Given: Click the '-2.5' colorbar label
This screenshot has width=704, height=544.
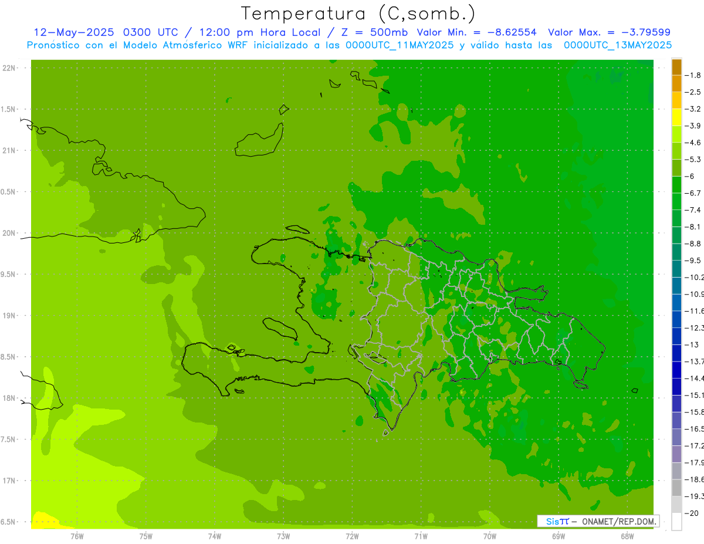Looking at the screenshot, I should tap(693, 92).
